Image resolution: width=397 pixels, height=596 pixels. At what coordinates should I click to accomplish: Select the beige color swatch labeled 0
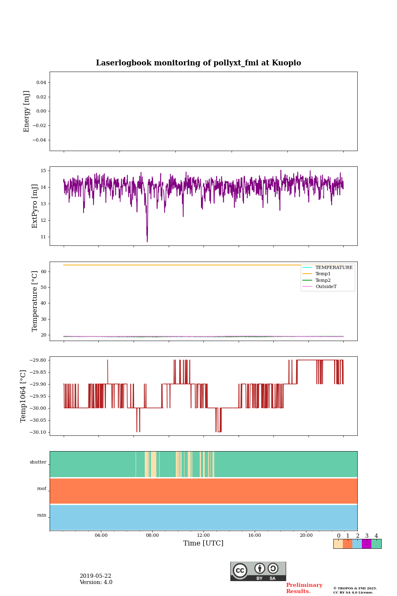coord(338,544)
